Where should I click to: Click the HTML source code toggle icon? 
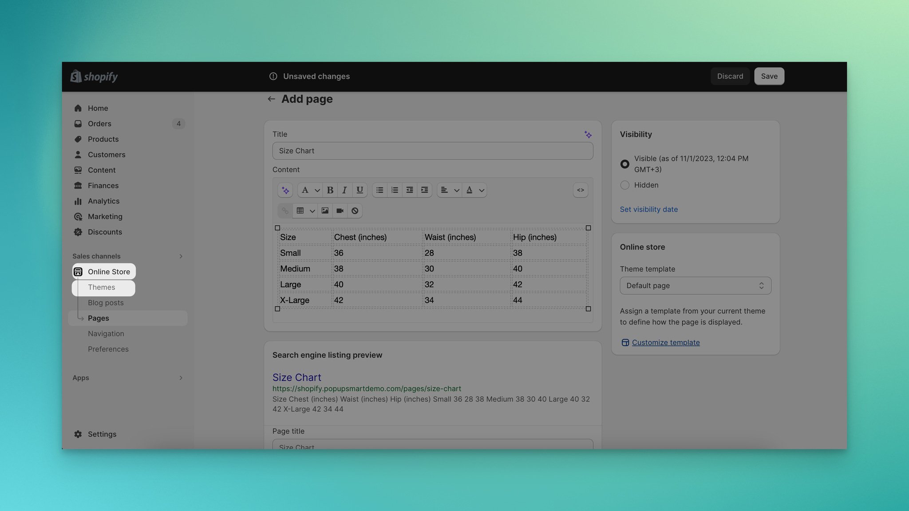580,190
